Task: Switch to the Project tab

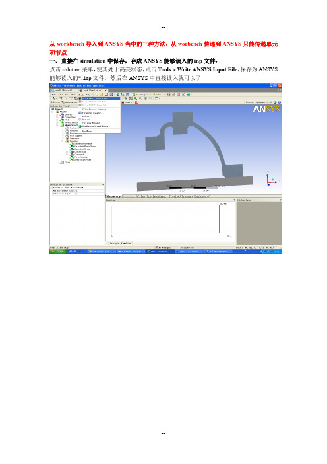Action: click(64, 91)
